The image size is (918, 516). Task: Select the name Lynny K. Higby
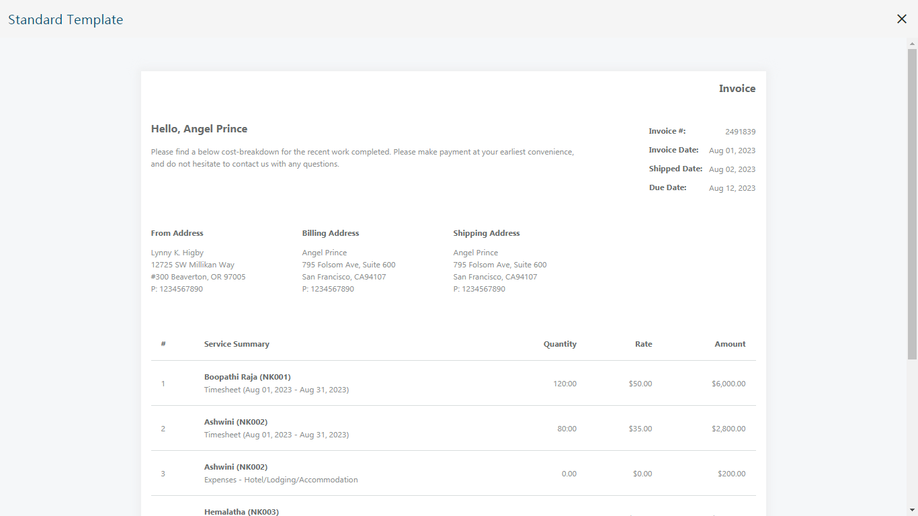177,253
